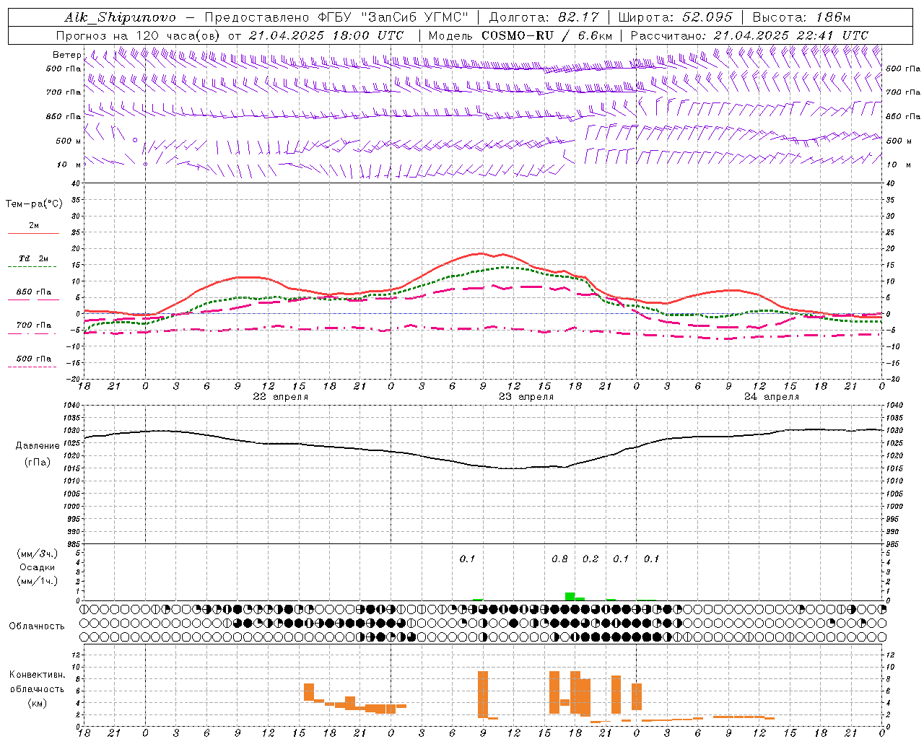Click the "Ветер" wind panel label
The width and height of the screenshot is (924, 739).
[66, 55]
